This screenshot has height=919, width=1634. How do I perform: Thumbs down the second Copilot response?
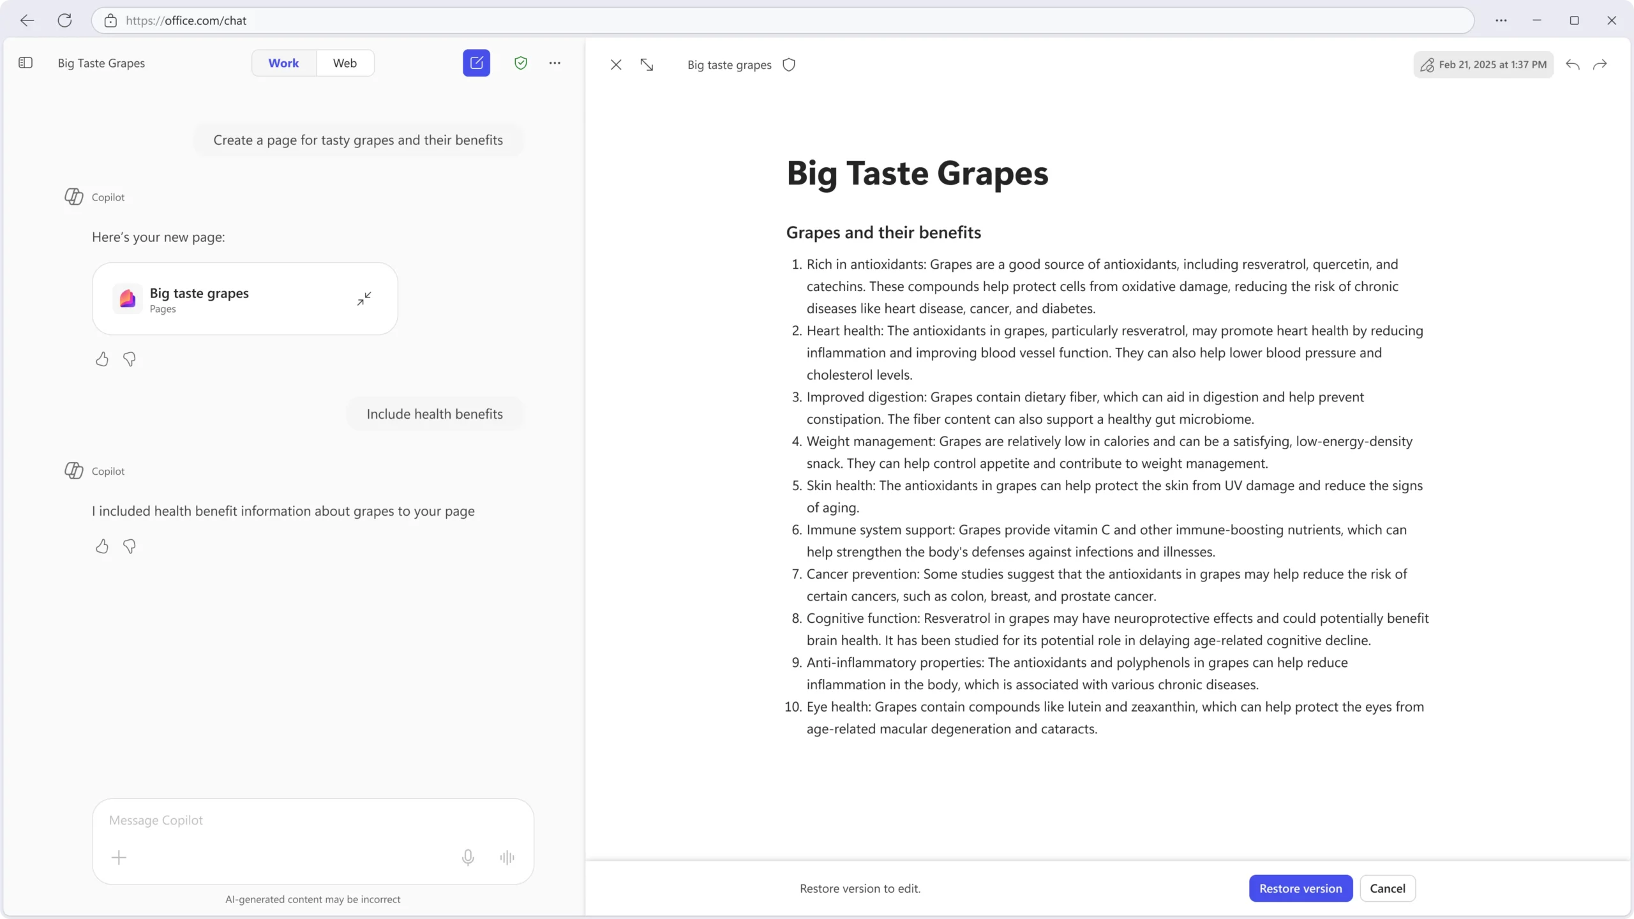(x=130, y=546)
